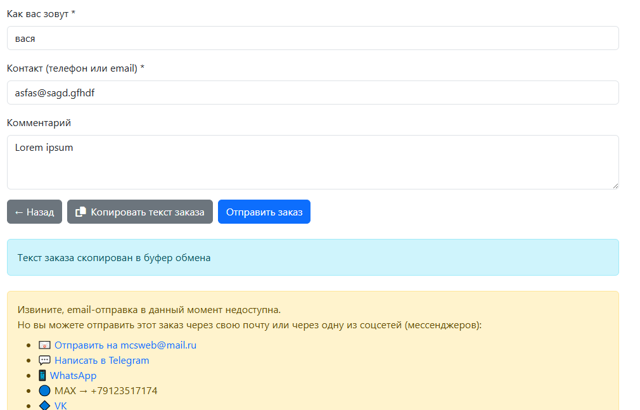
Task: Click the contact field with asfas@sagd.gfhdf
Action: click(x=312, y=93)
